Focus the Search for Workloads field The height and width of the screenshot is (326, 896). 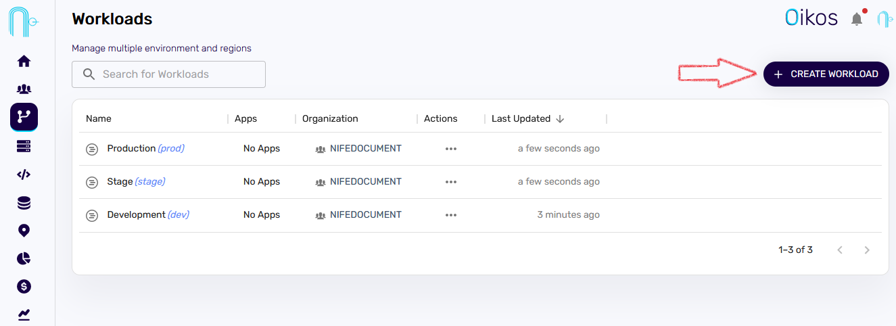[168, 74]
